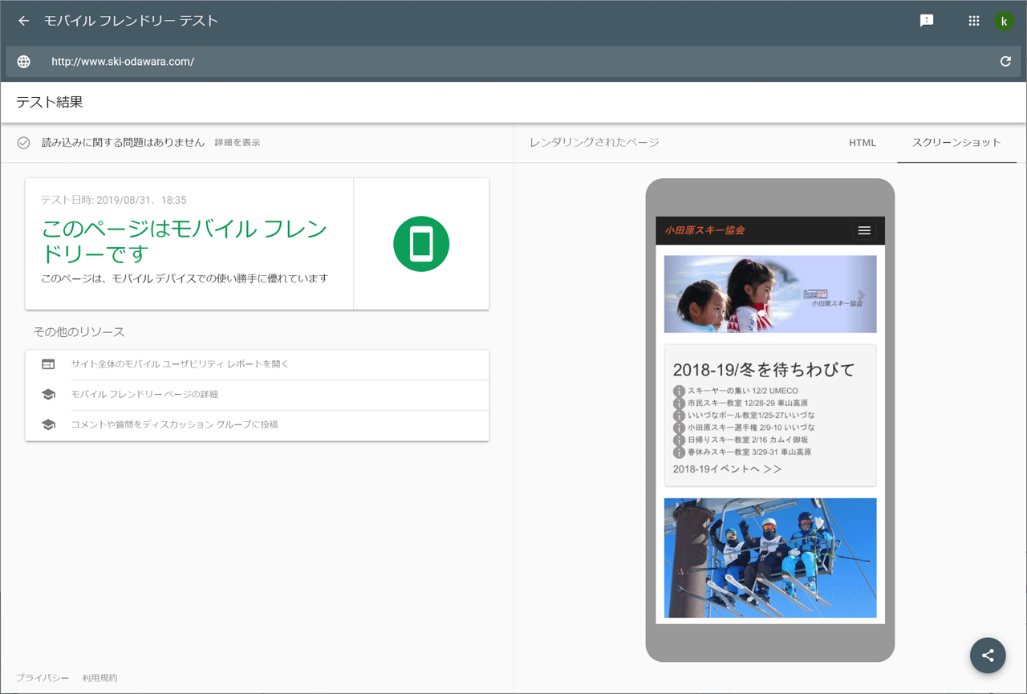Switch to the スクリーンショット tab
This screenshot has width=1027, height=694.
pyautogui.click(x=956, y=143)
